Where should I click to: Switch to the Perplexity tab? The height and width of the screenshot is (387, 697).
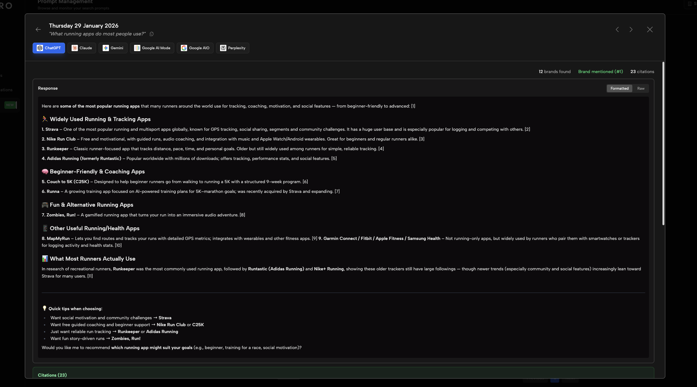coord(232,48)
